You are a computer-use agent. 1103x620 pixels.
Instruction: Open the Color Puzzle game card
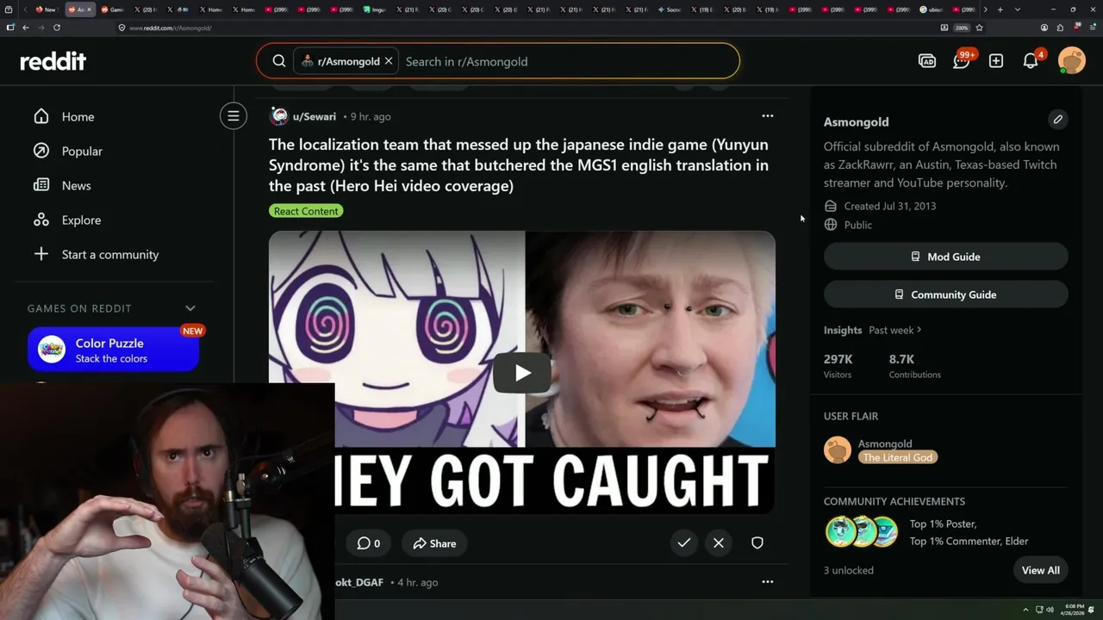(x=113, y=350)
